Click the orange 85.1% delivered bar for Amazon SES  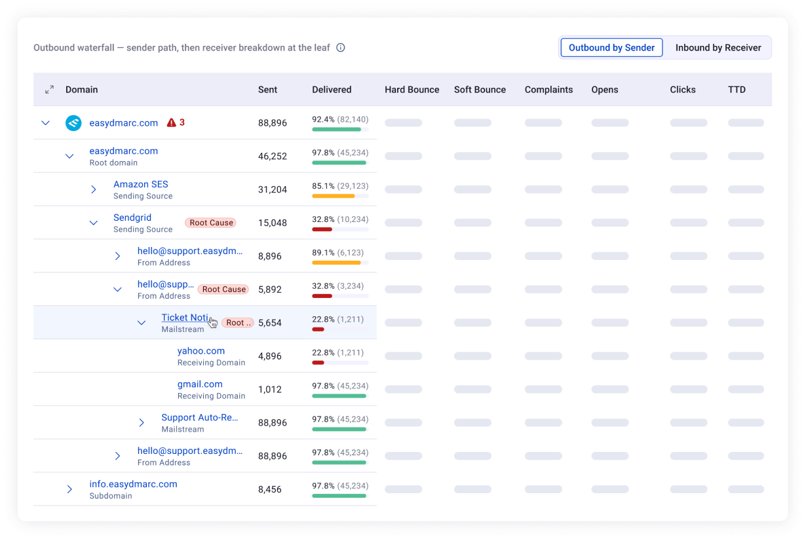340,196
